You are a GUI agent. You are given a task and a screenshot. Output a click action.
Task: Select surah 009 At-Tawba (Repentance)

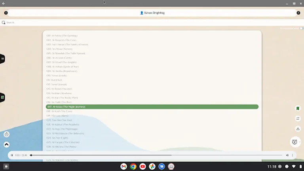pos(62,71)
